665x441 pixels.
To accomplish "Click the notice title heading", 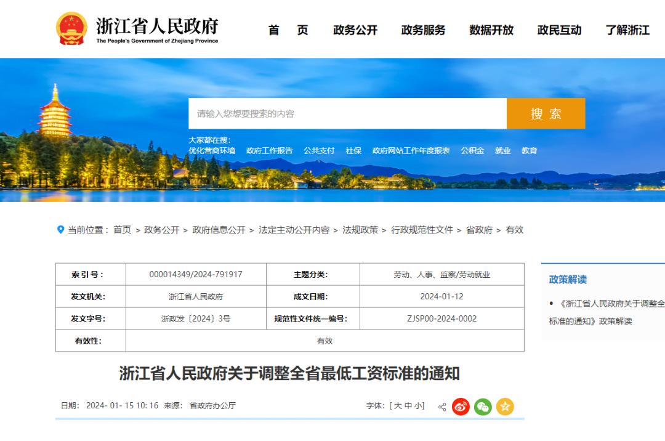I will (x=289, y=374).
